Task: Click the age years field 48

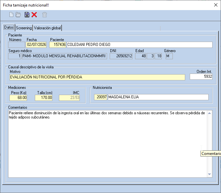Action: 141,56
